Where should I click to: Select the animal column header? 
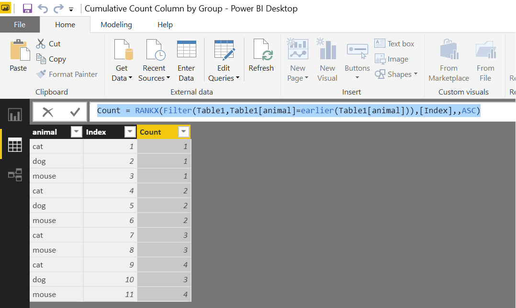pos(45,132)
